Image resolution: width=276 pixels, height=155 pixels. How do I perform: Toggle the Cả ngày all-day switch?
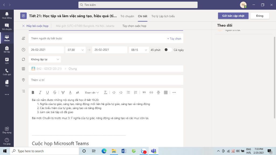pos(168,50)
